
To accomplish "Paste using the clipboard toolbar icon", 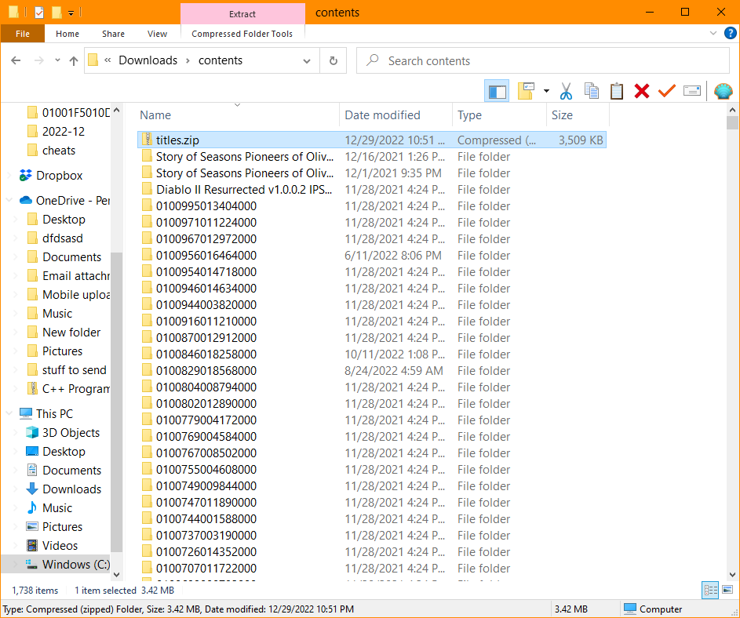I will point(616,91).
